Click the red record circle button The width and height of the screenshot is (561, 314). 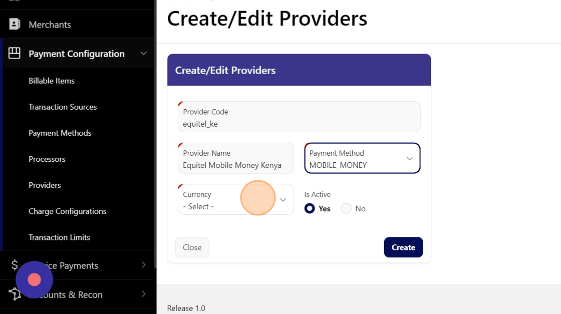34,279
